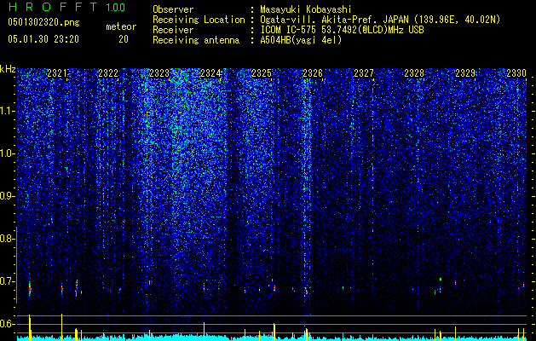
Task: Click the 2329 time marker
Action: (465, 73)
